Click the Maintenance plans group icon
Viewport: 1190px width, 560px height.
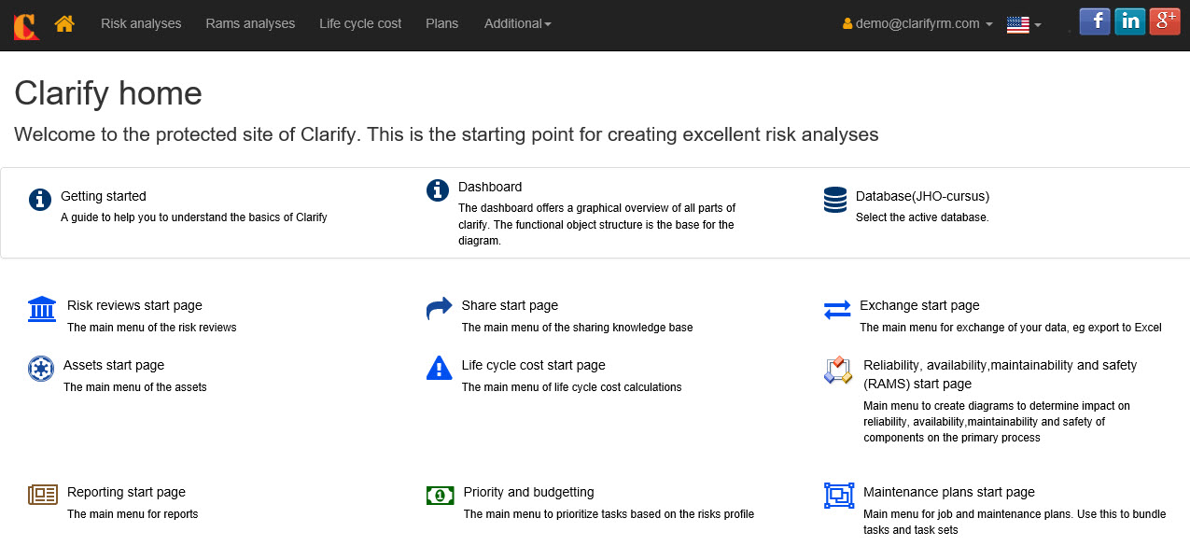coord(839,496)
